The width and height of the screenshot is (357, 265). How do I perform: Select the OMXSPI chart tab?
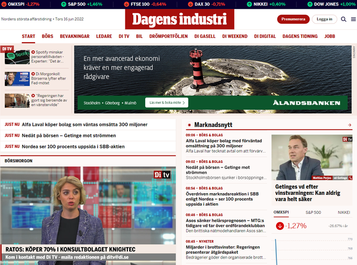[281, 212]
